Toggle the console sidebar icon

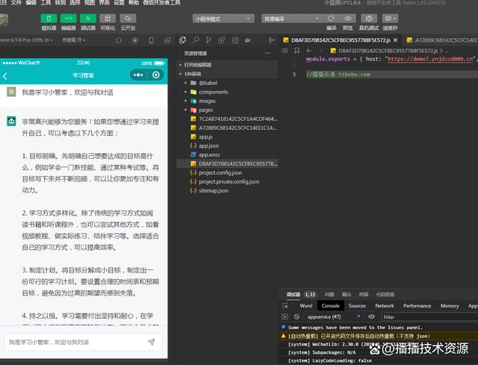tap(285, 316)
